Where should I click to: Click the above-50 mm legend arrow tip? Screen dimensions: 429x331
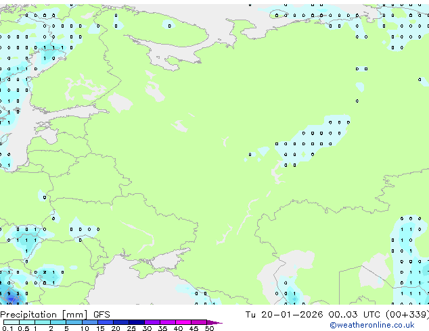pos(214,322)
